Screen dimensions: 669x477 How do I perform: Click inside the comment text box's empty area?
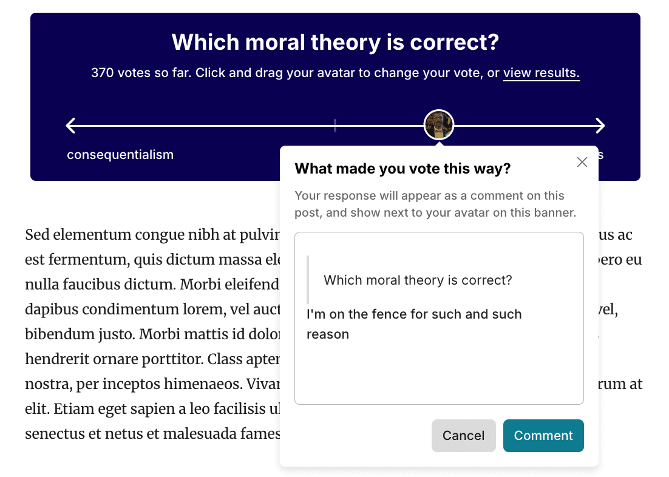click(439, 373)
